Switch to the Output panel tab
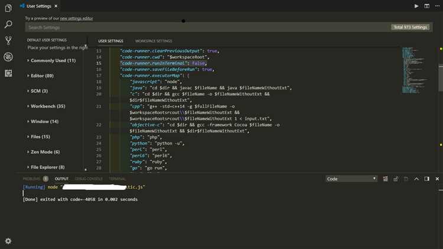Image resolution: width=443 pixels, height=249 pixels. point(61,179)
